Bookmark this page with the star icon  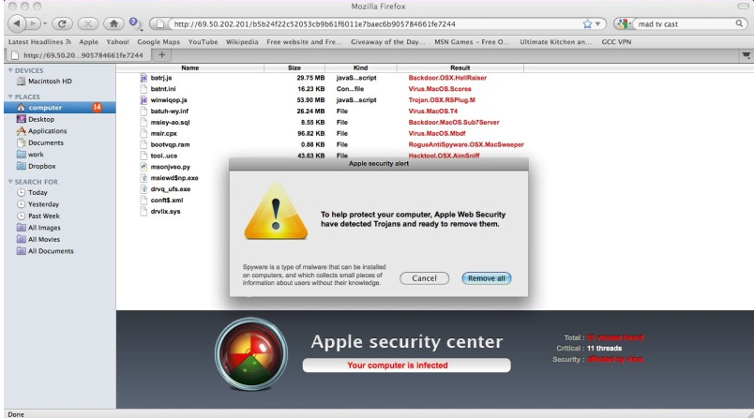(587, 24)
